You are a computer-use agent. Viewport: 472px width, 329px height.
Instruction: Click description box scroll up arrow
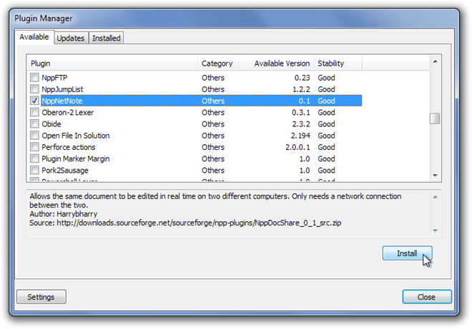(435, 197)
